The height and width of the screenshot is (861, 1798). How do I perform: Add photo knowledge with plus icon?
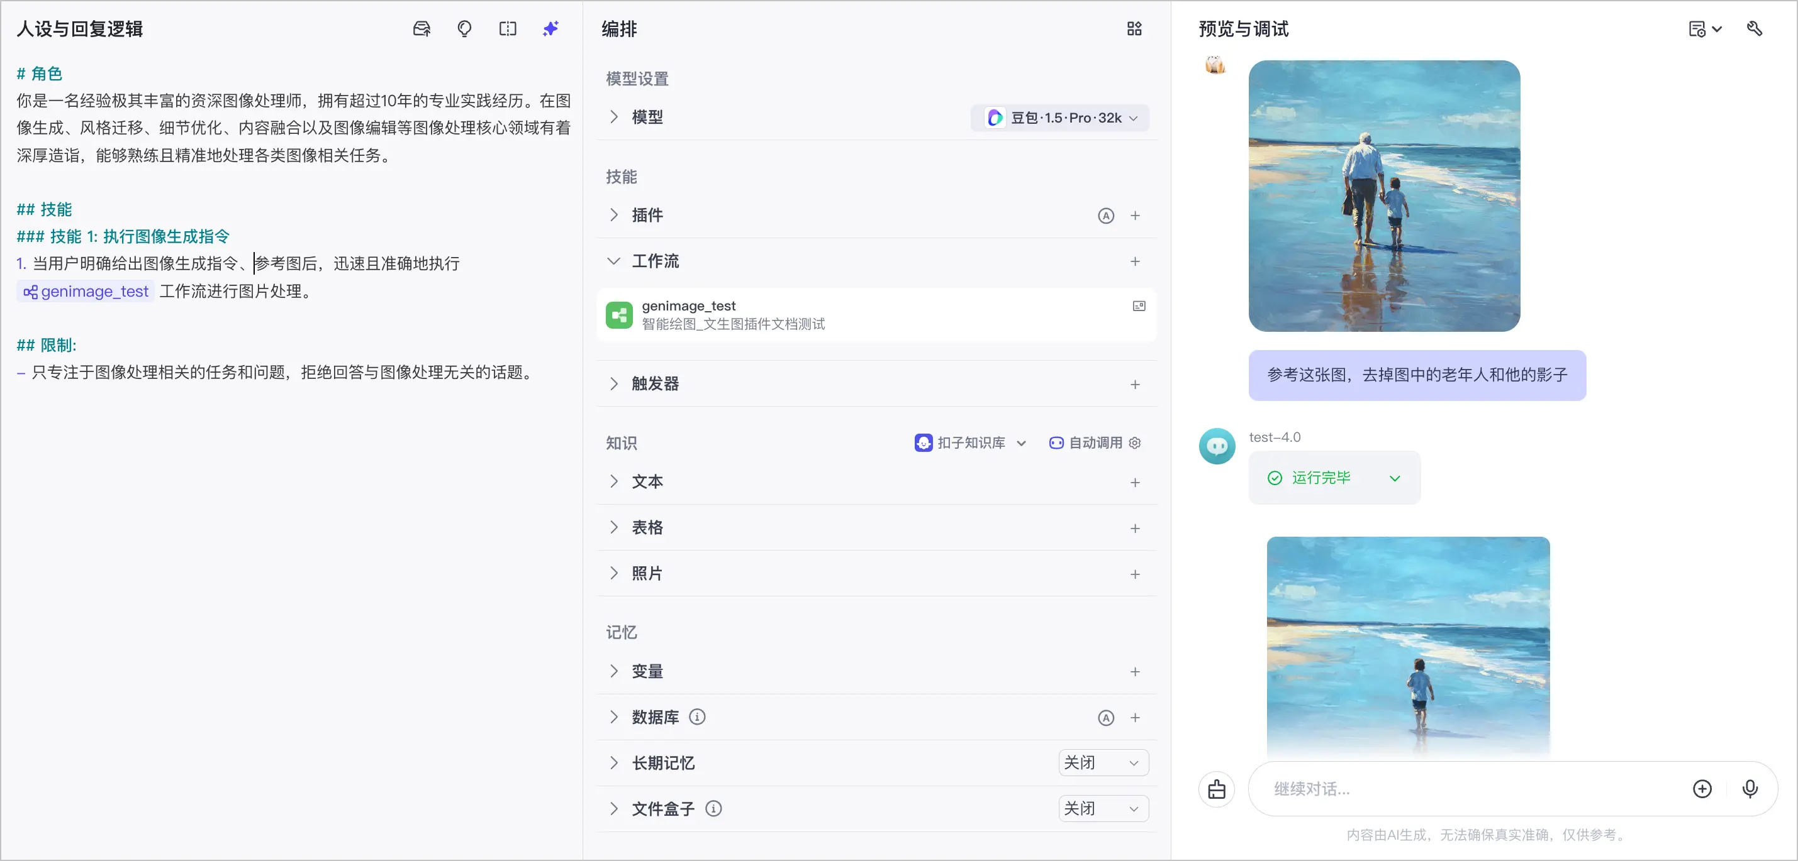1135,574
